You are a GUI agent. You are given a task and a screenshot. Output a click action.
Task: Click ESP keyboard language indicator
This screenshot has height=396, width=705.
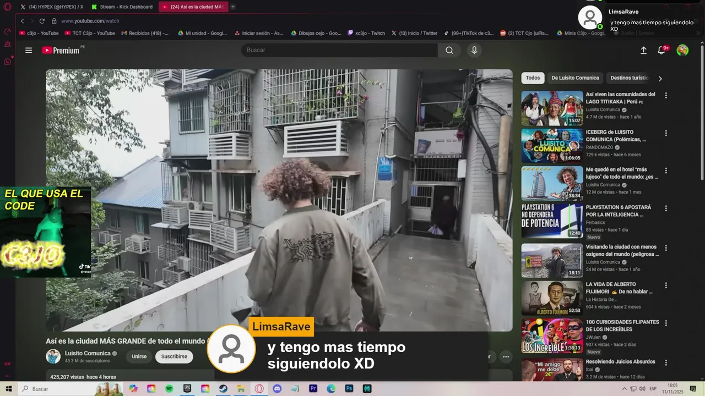(653, 389)
